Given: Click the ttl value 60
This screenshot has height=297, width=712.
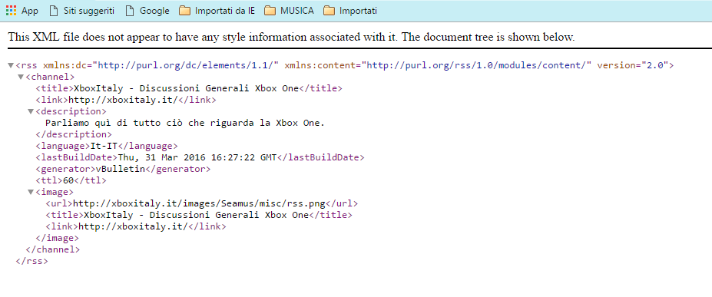Looking at the screenshot, I should [x=68, y=180].
